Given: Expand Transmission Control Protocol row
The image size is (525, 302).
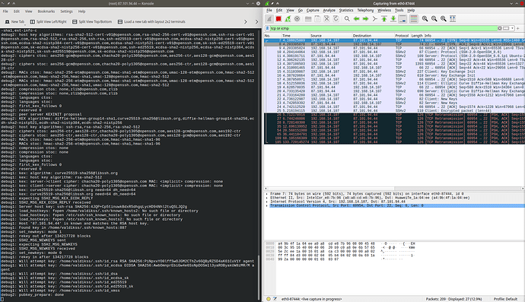Looking at the screenshot, I should pos(267,205).
